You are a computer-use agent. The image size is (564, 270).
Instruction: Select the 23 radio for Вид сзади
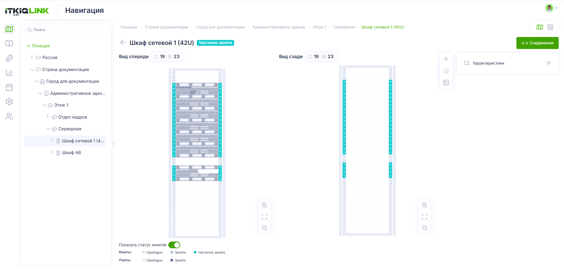tap(324, 57)
